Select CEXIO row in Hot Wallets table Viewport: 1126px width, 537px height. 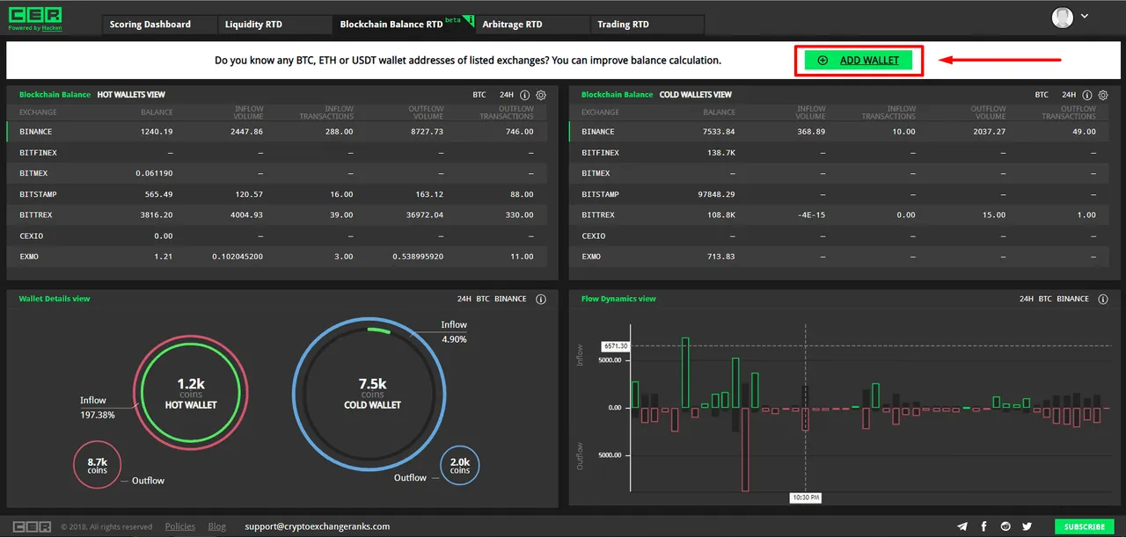276,236
